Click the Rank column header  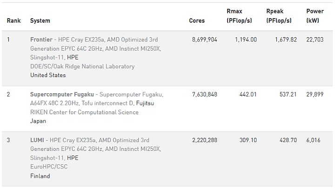13,20
